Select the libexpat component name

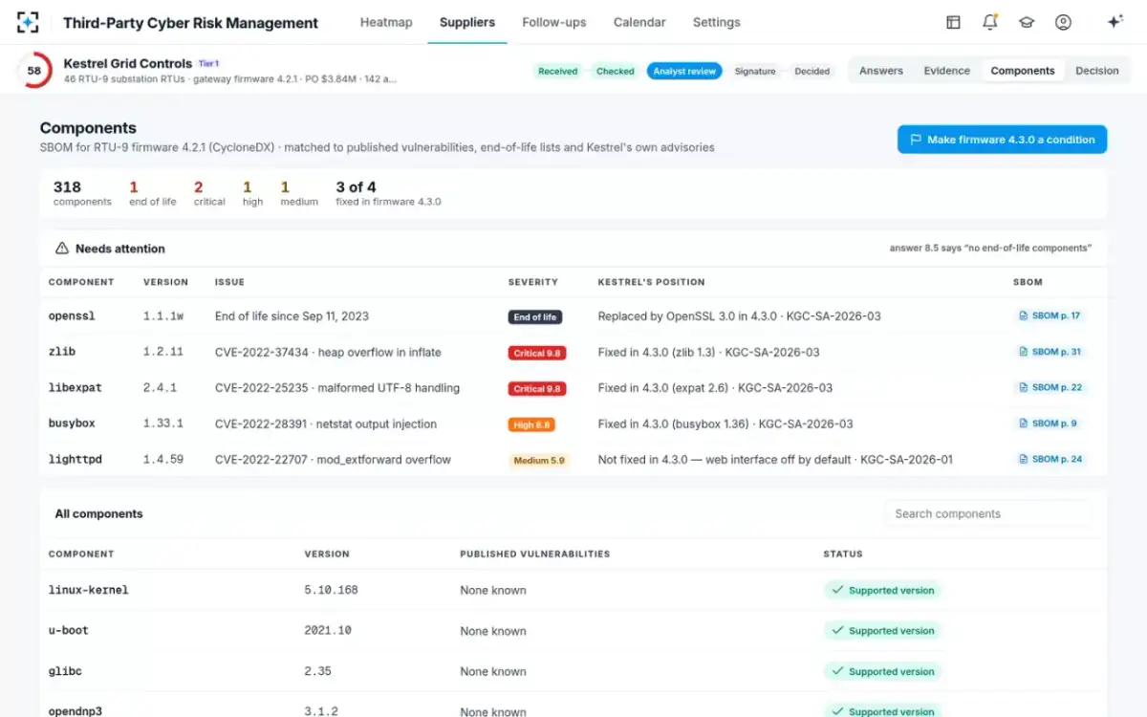pyautogui.click(x=76, y=388)
